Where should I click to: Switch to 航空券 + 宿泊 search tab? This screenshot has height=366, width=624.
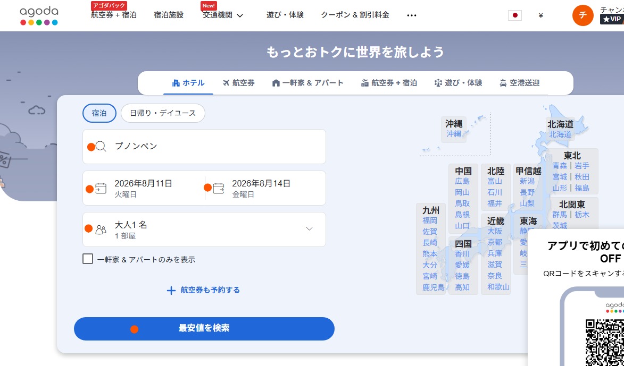click(389, 83)
